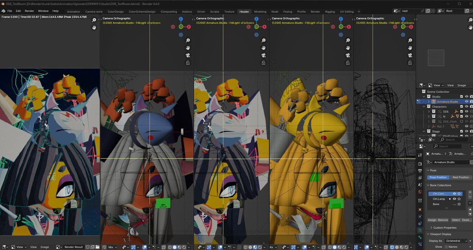Screen dimensions: 473x250
Task: Open the Bone properties tab
Action: point(420,237)
